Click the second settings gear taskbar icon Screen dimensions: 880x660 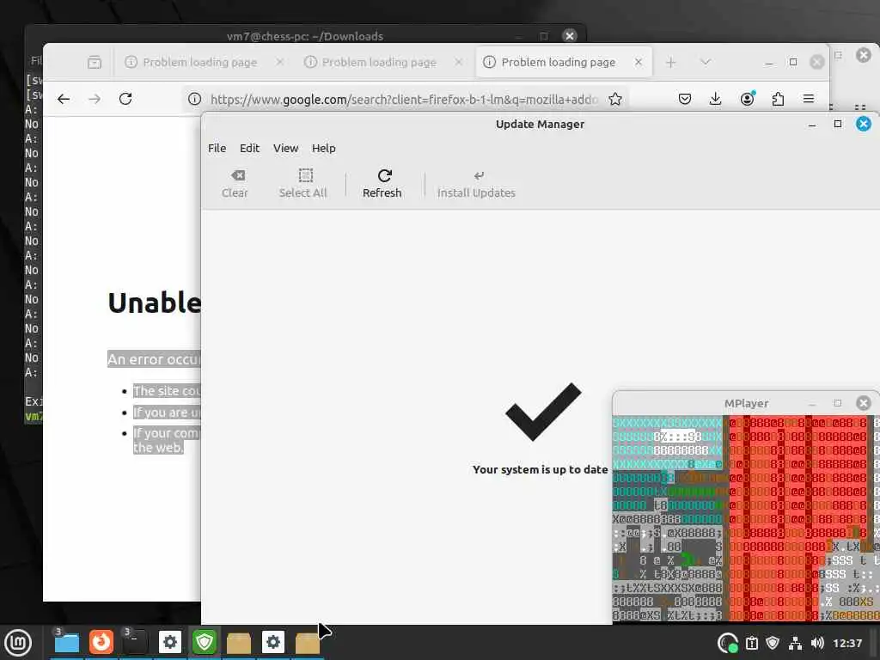(273, 643)
